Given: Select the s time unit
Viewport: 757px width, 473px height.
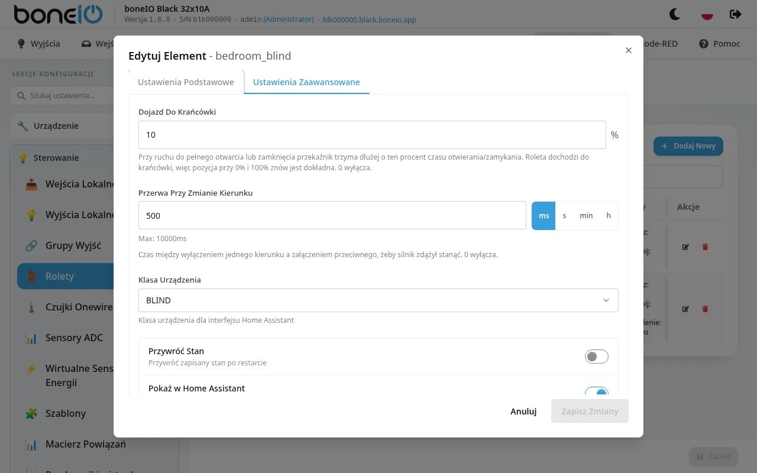Looking at the screenshot, I should pos(564,216).
